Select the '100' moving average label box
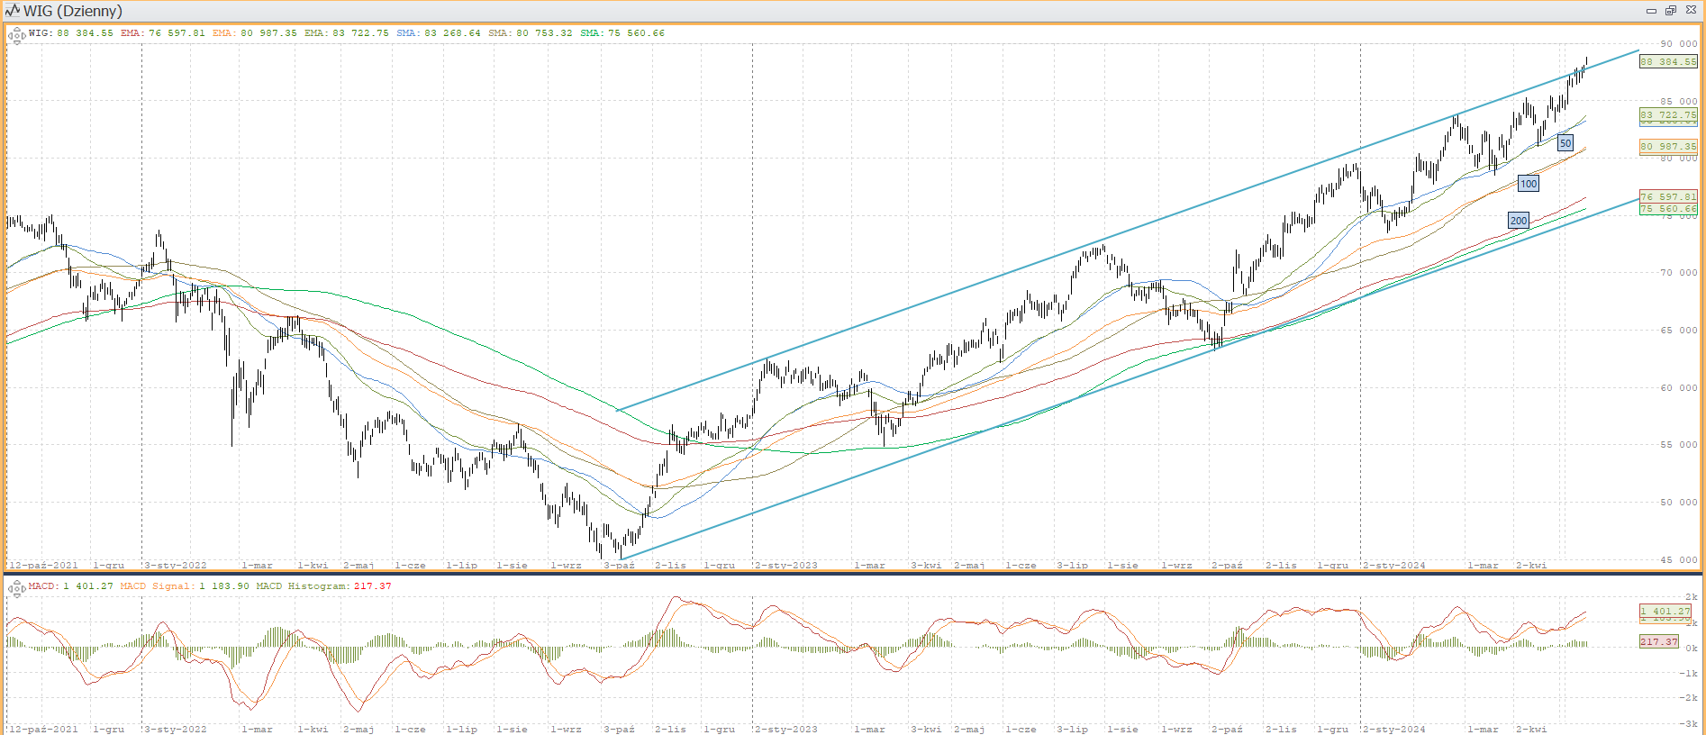 (1529, 184)
